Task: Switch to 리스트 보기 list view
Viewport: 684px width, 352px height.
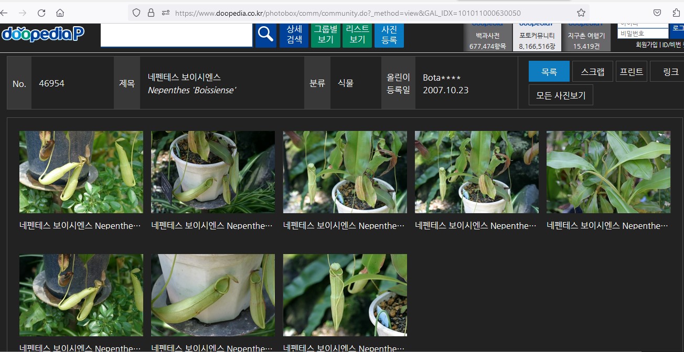Action: [357, 35]
